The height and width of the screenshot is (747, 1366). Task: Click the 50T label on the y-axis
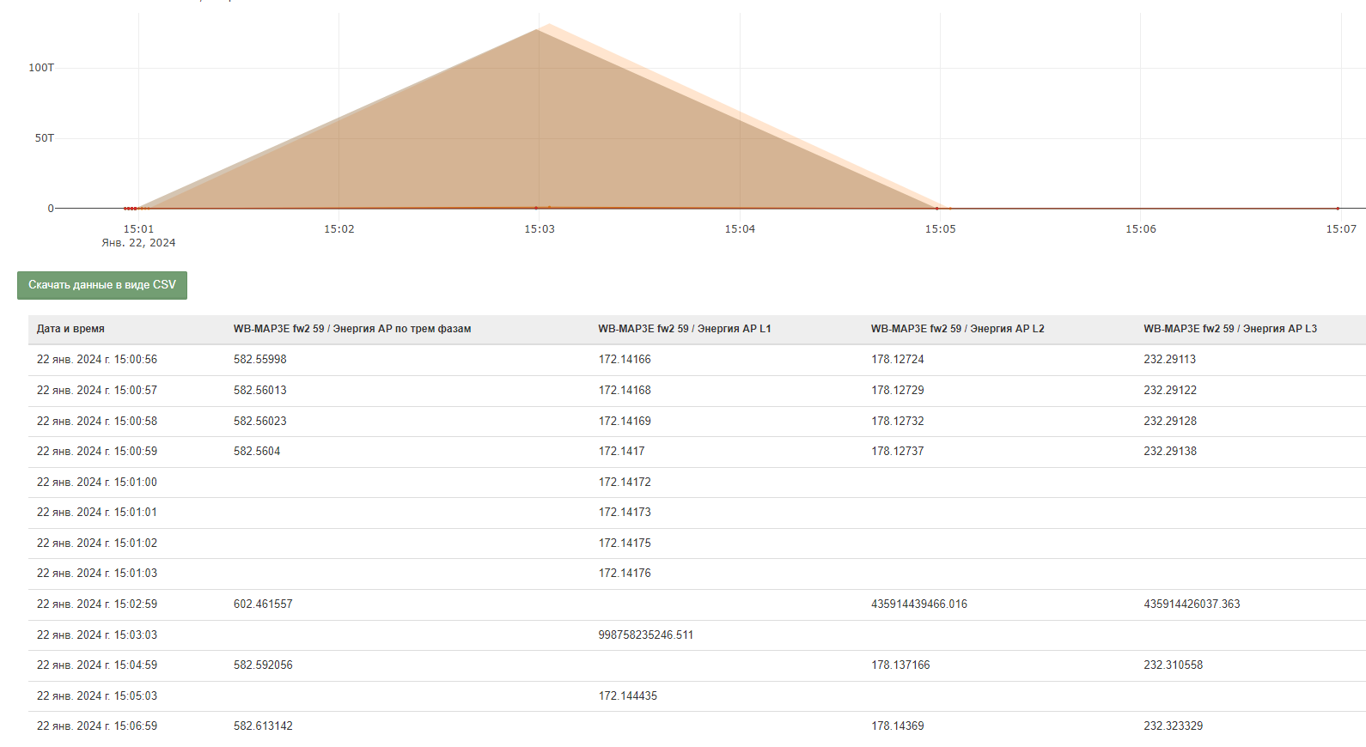pos(45,138)
